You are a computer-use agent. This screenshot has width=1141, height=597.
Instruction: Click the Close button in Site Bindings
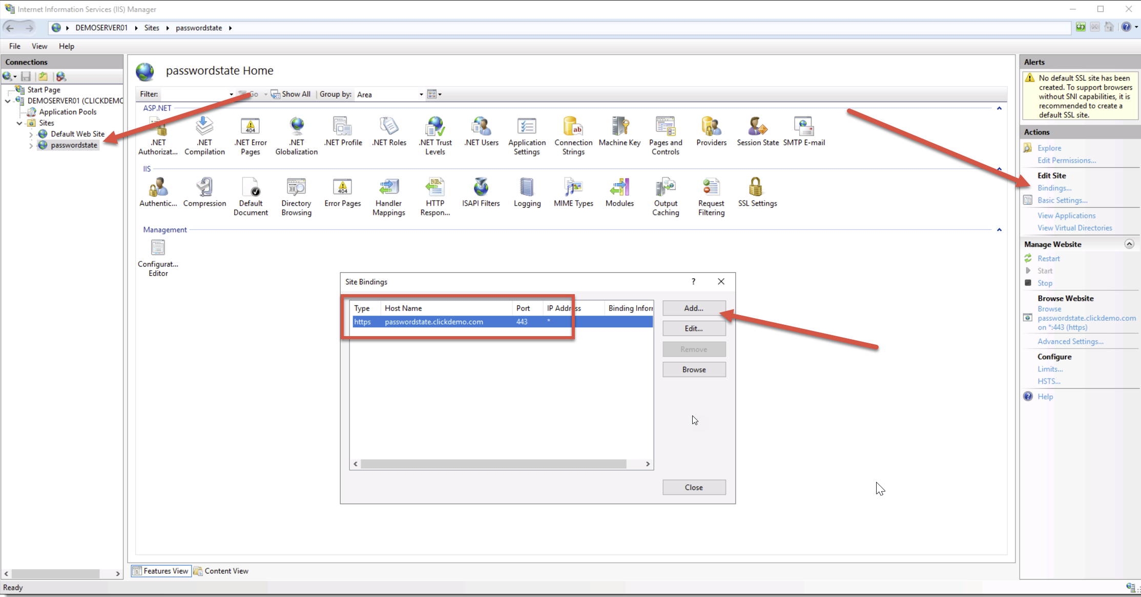click(694, 487)
